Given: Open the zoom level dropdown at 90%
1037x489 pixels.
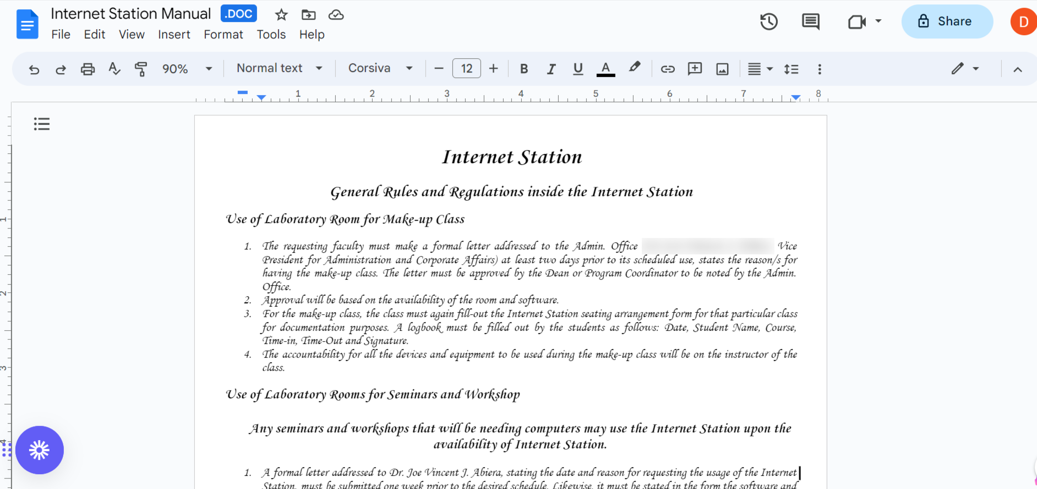Looking at the screenshot, I should pos(187,69).
